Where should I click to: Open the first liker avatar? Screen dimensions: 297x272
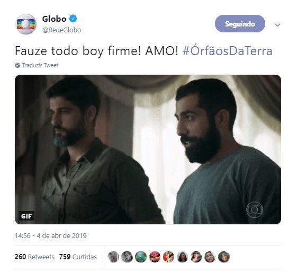pos(113,257)
